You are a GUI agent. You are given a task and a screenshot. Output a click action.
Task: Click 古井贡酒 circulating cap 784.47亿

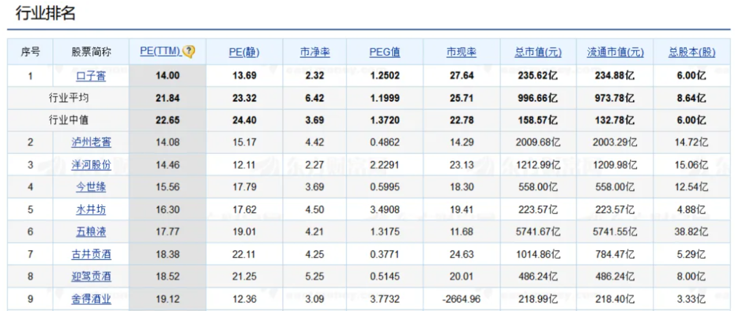point(615,254)
